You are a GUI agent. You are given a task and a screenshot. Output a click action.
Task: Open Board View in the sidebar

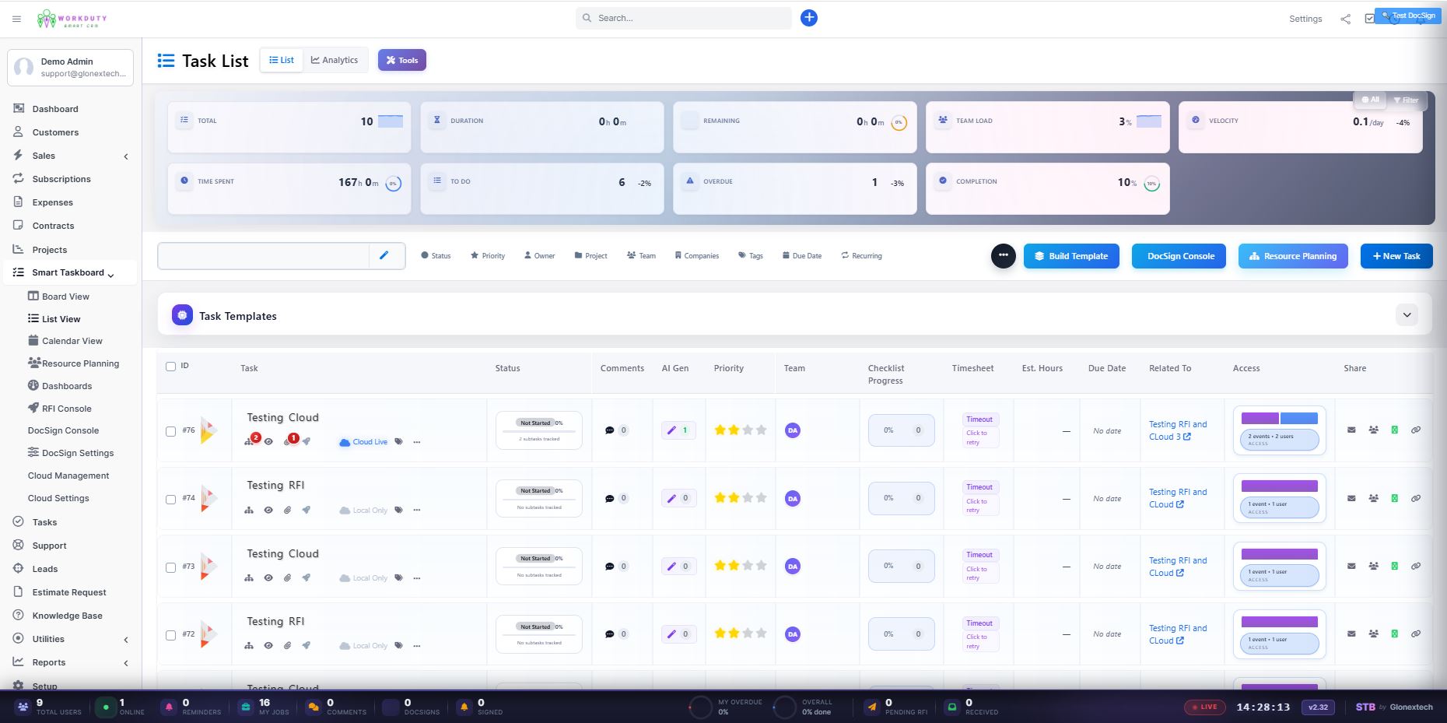65,297
